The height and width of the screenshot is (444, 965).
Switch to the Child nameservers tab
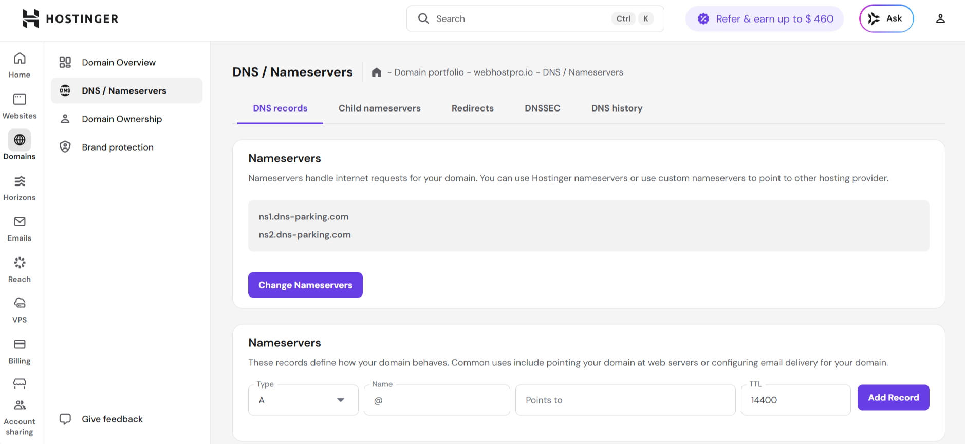[380, 108]
